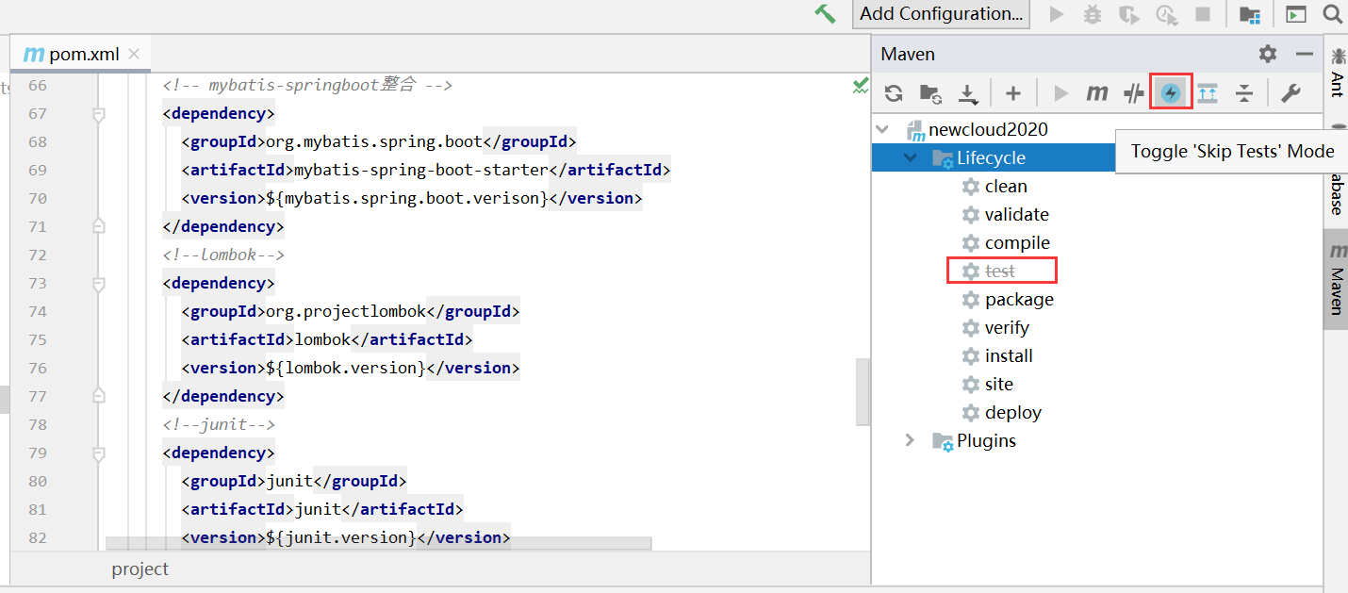Generate sources and update folders icon
Viewport: 1348px width, 593px height.
coord(930,93)
